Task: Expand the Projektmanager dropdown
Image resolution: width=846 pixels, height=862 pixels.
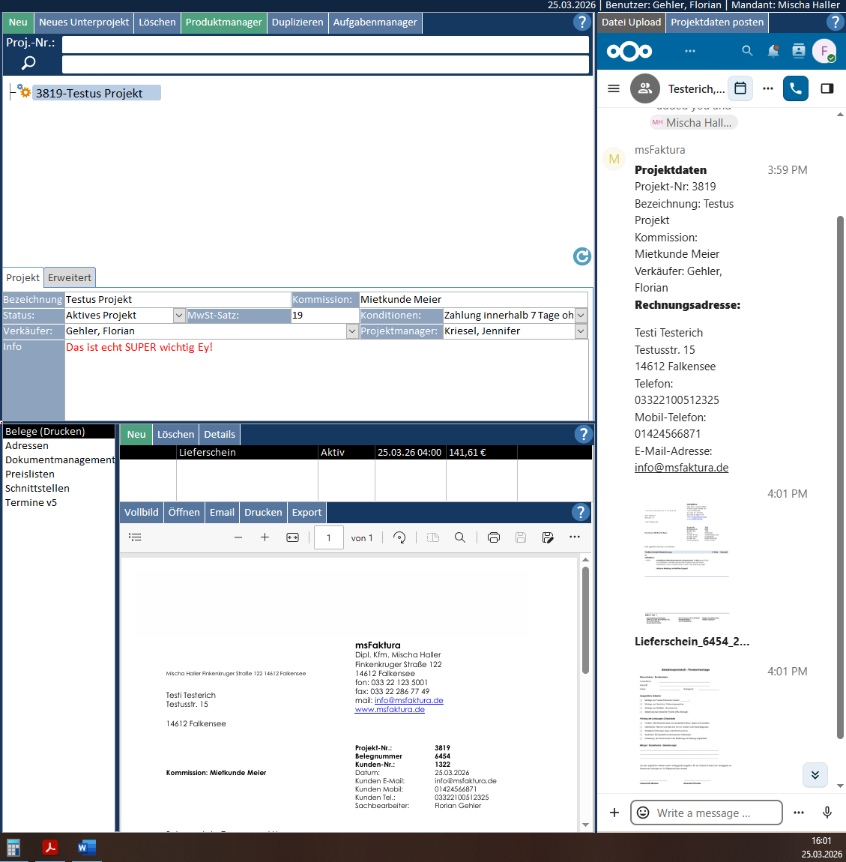Action: [x=581, y=331]
